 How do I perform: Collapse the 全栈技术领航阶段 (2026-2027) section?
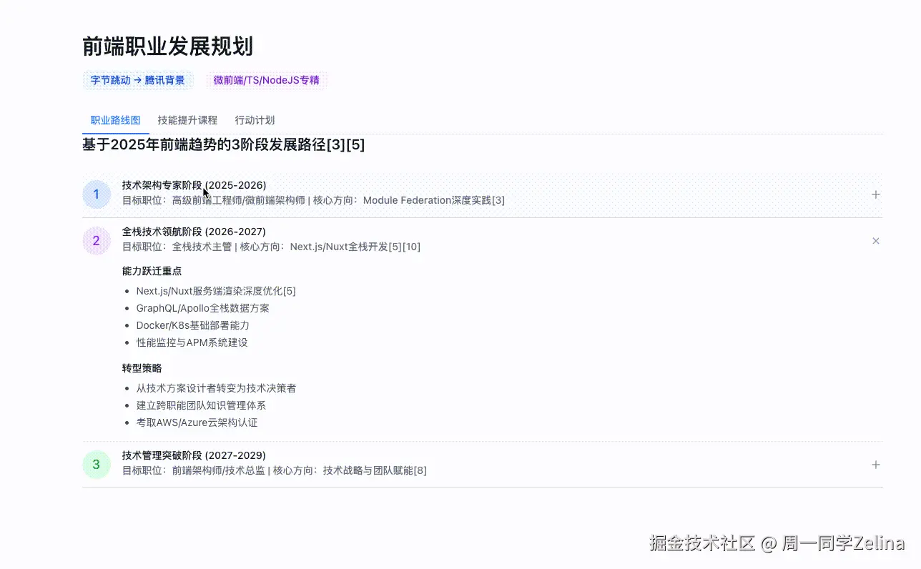[194, 231]
